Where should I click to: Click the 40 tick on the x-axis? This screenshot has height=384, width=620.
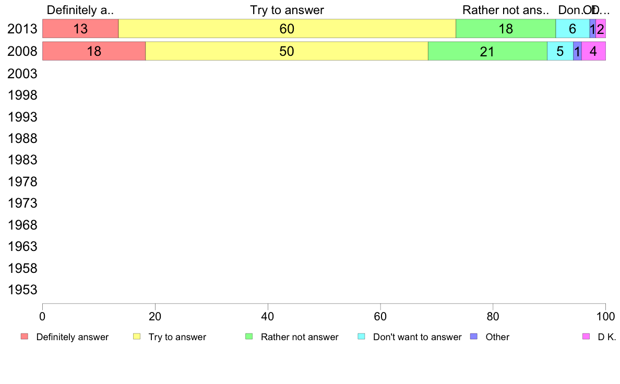268,316
